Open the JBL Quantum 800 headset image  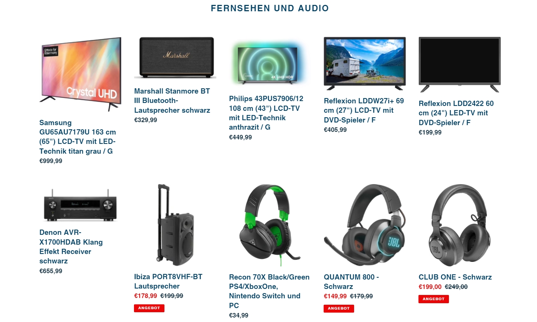[365, 225]
